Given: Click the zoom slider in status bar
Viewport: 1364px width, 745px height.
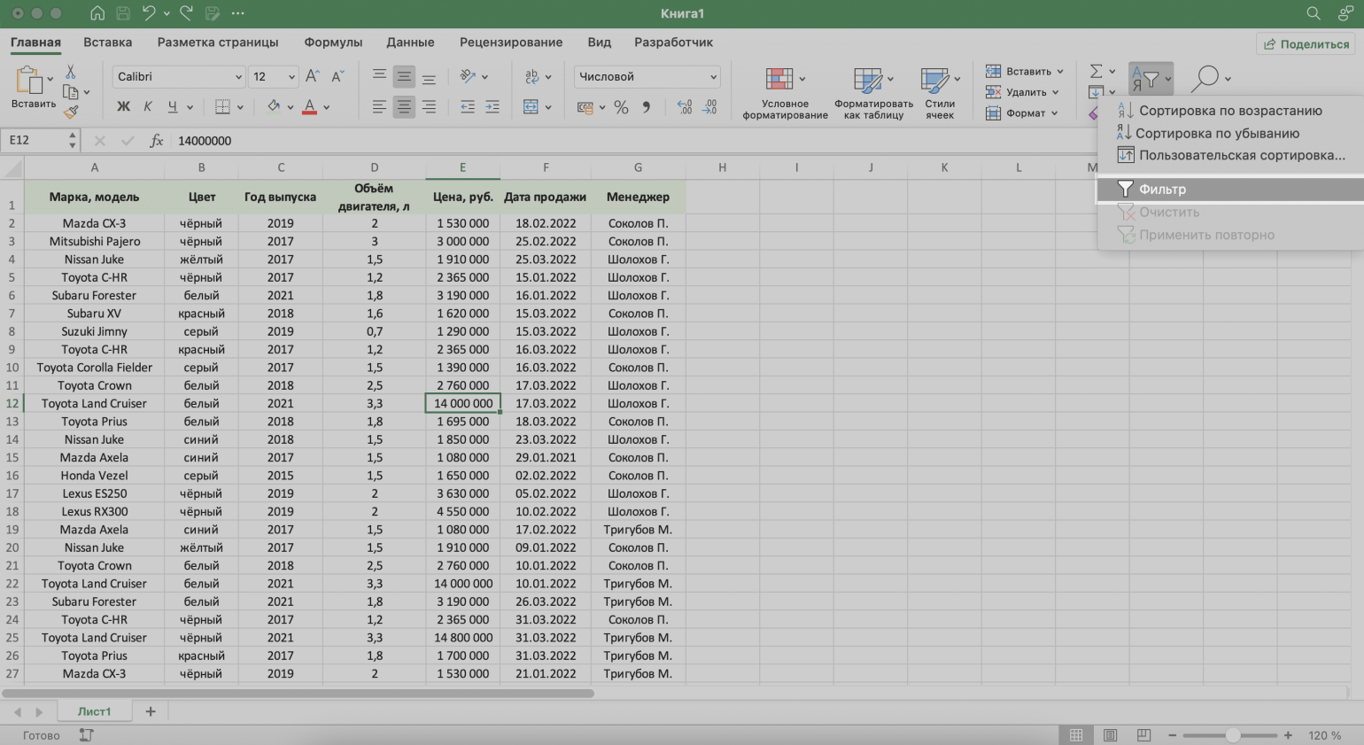Looking at the screenshot, I should 1232,735.
